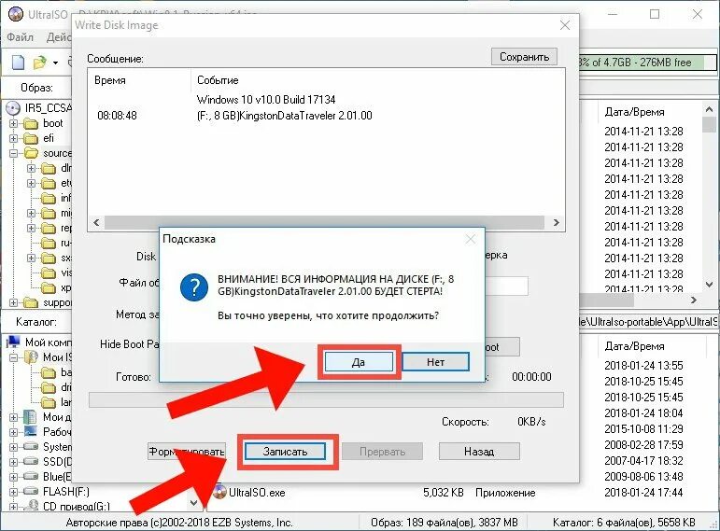Confirm with the Да button
The width and height of the screenshot is (720, 531).
point(359,362)
